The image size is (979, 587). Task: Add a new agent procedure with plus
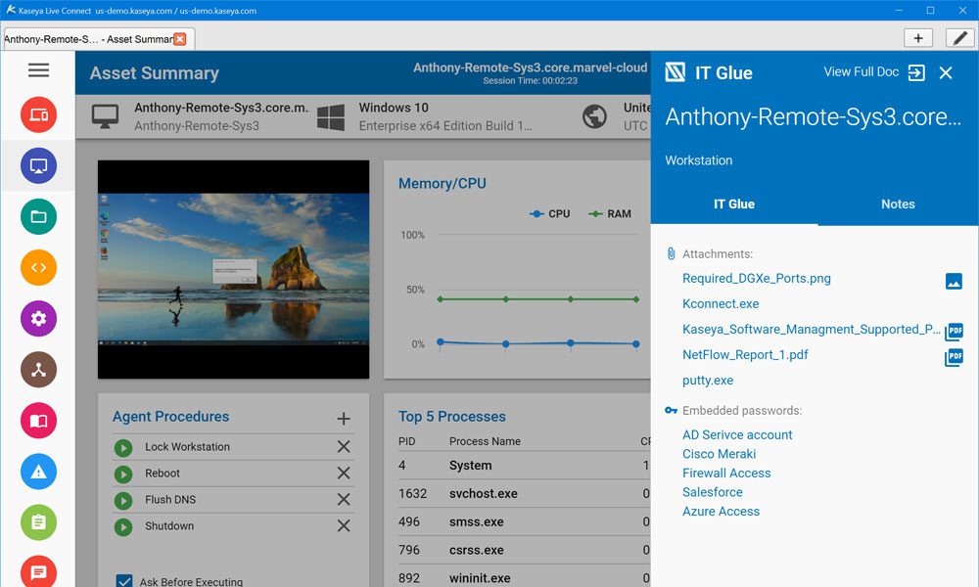click(344, 419)
